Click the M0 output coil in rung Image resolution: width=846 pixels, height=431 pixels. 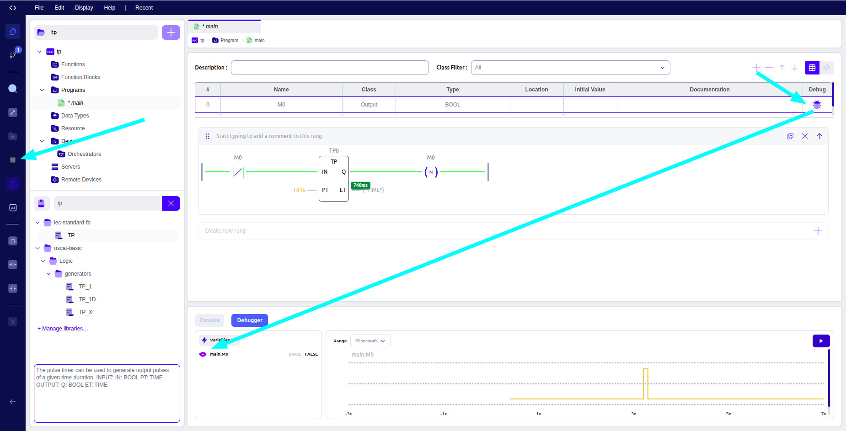(x=431, y=172)
